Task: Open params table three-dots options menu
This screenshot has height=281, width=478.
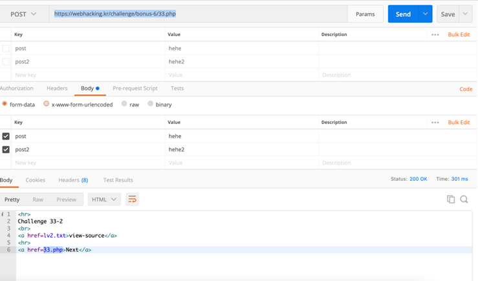Action: tap(435, 35)
